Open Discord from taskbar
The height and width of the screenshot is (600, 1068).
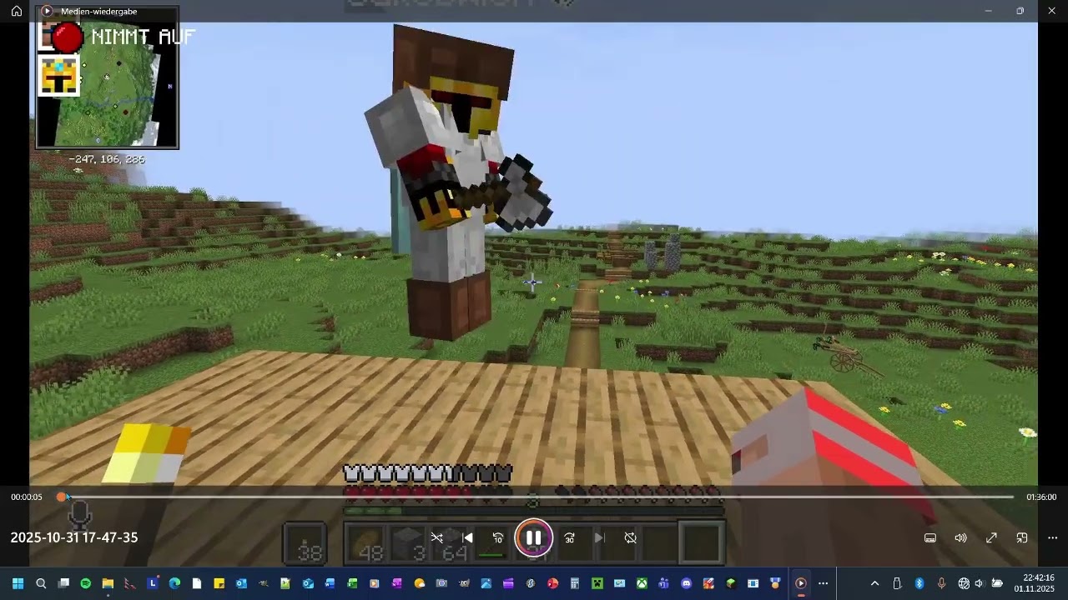point(686,583)
